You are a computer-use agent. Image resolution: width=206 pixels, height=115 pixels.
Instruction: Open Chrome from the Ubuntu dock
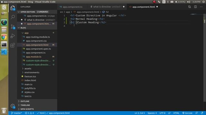pyautogui.click(x=4, y=37)
